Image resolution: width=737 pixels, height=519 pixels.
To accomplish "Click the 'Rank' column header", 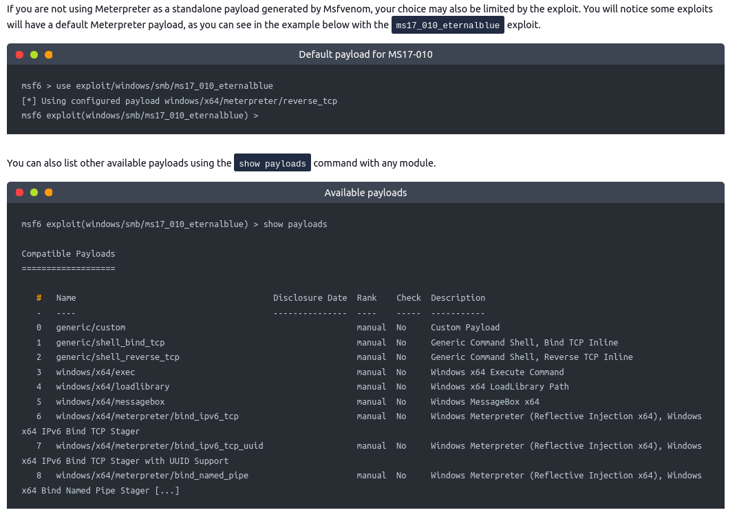I will click(x=367, y=298).
